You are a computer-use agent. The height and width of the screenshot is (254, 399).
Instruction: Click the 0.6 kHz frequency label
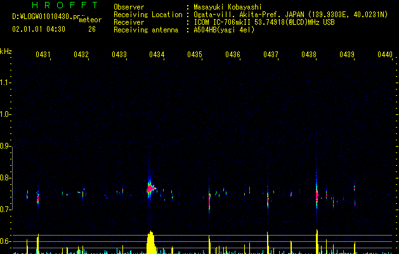[x=5, y=241]
